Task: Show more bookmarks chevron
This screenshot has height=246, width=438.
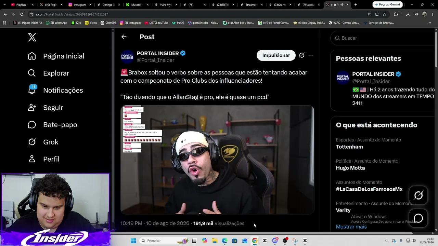Action: (x=430, y=23)
